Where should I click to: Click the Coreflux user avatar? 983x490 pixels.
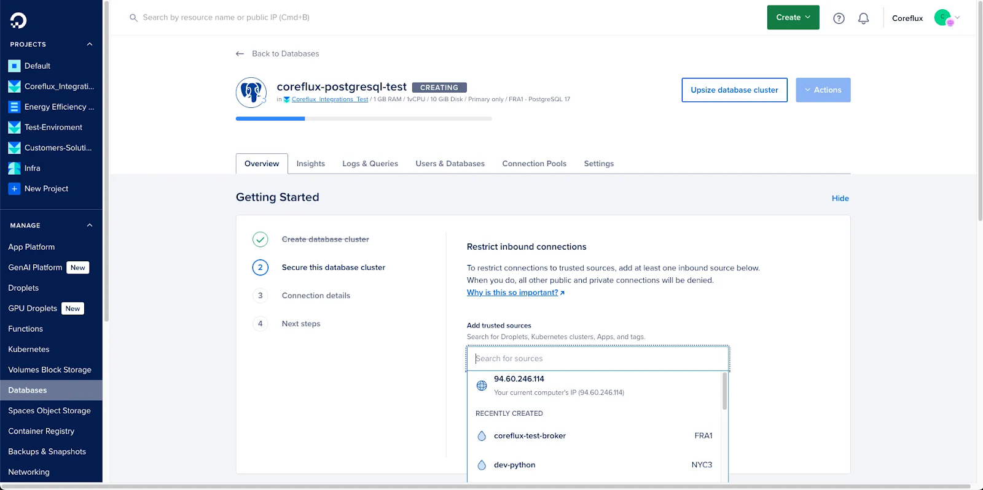click(942, 18)
